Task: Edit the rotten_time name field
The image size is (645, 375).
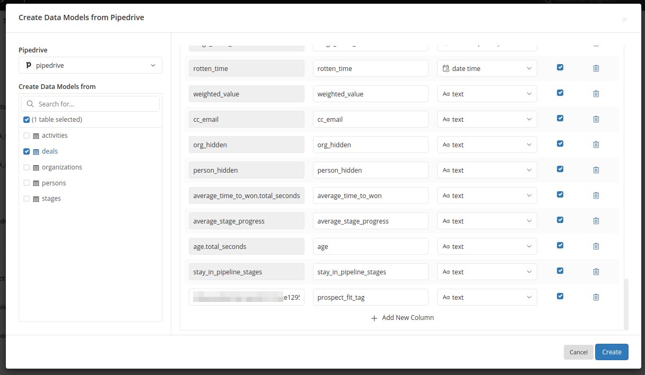Action: coord(370,68)
